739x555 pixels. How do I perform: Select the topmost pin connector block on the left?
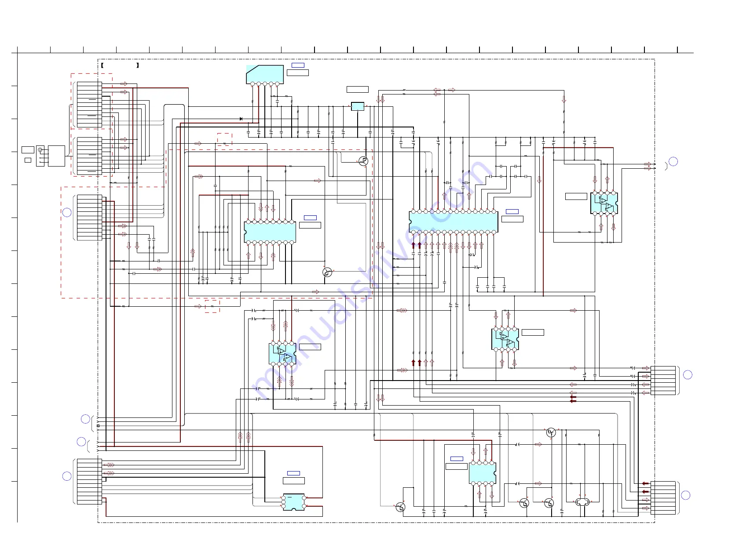point(89,105)
